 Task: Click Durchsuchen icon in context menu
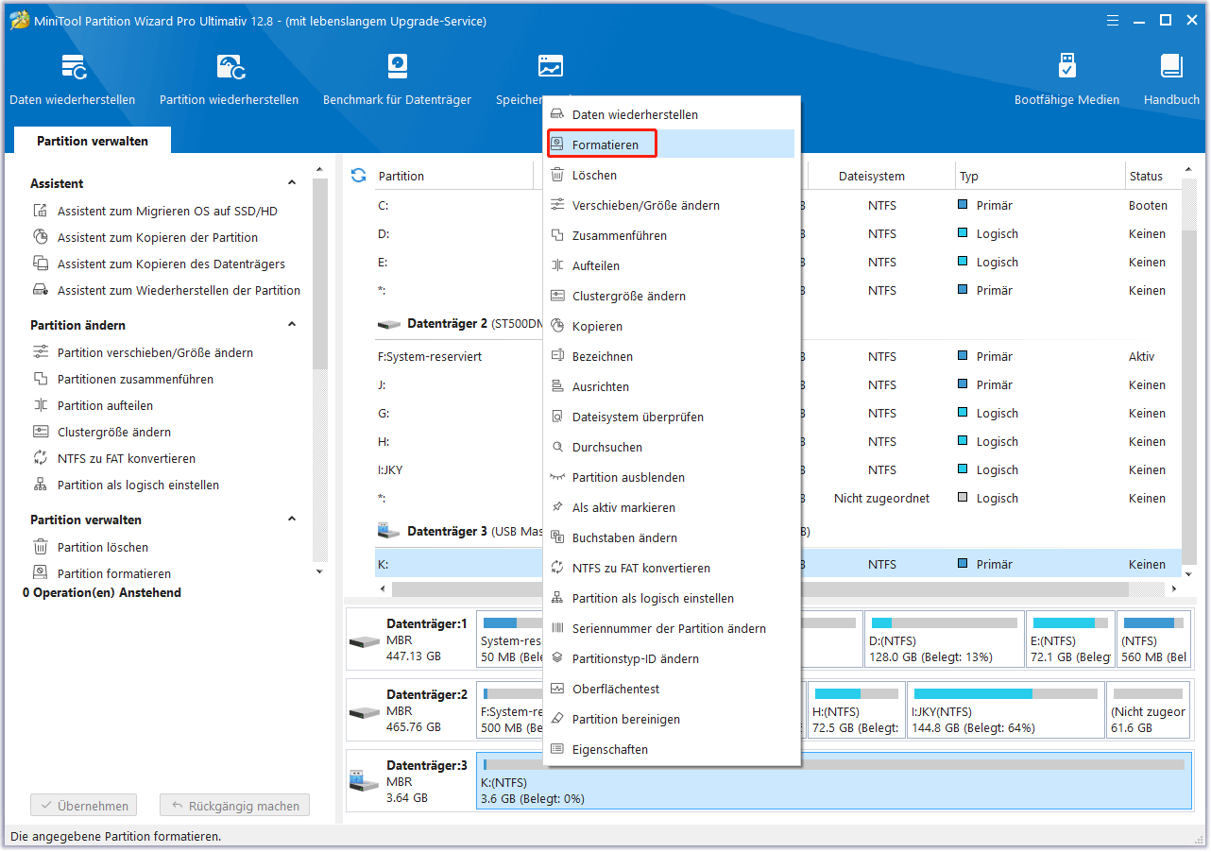[x=557, y=447]
